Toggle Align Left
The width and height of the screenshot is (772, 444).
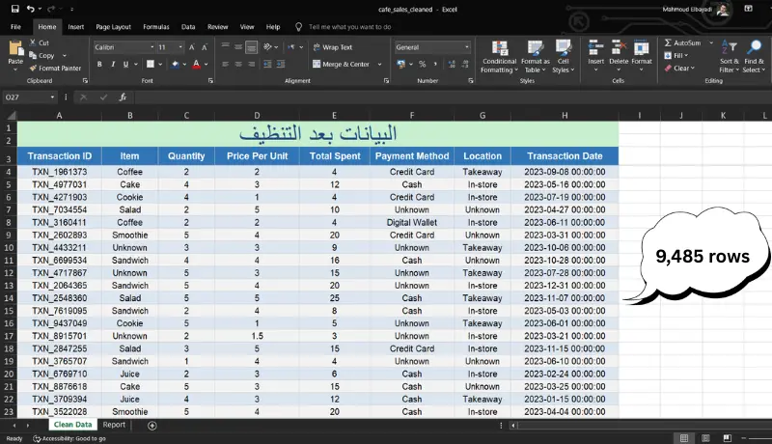pyautogui.click(x=225, y=64)
